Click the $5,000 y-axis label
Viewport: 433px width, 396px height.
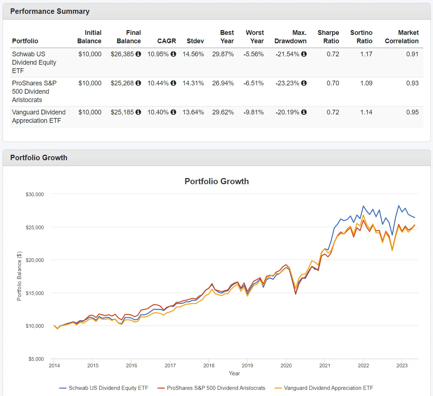pyautogui.click(x=36, y=359)
